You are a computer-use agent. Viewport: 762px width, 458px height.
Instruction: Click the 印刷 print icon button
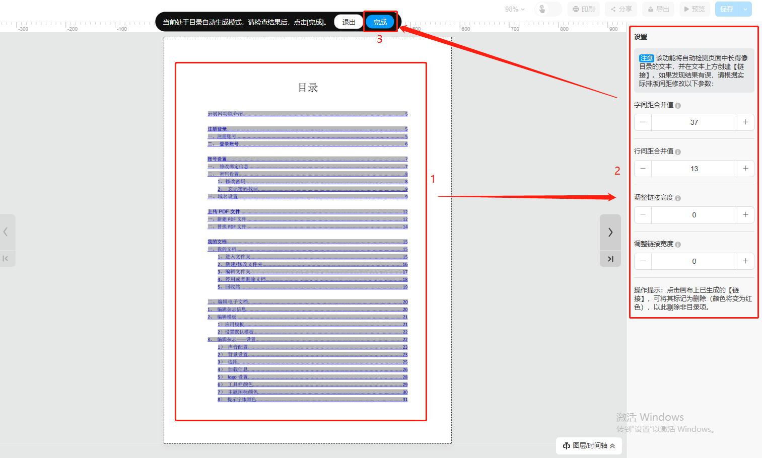(x=584, y=9)
